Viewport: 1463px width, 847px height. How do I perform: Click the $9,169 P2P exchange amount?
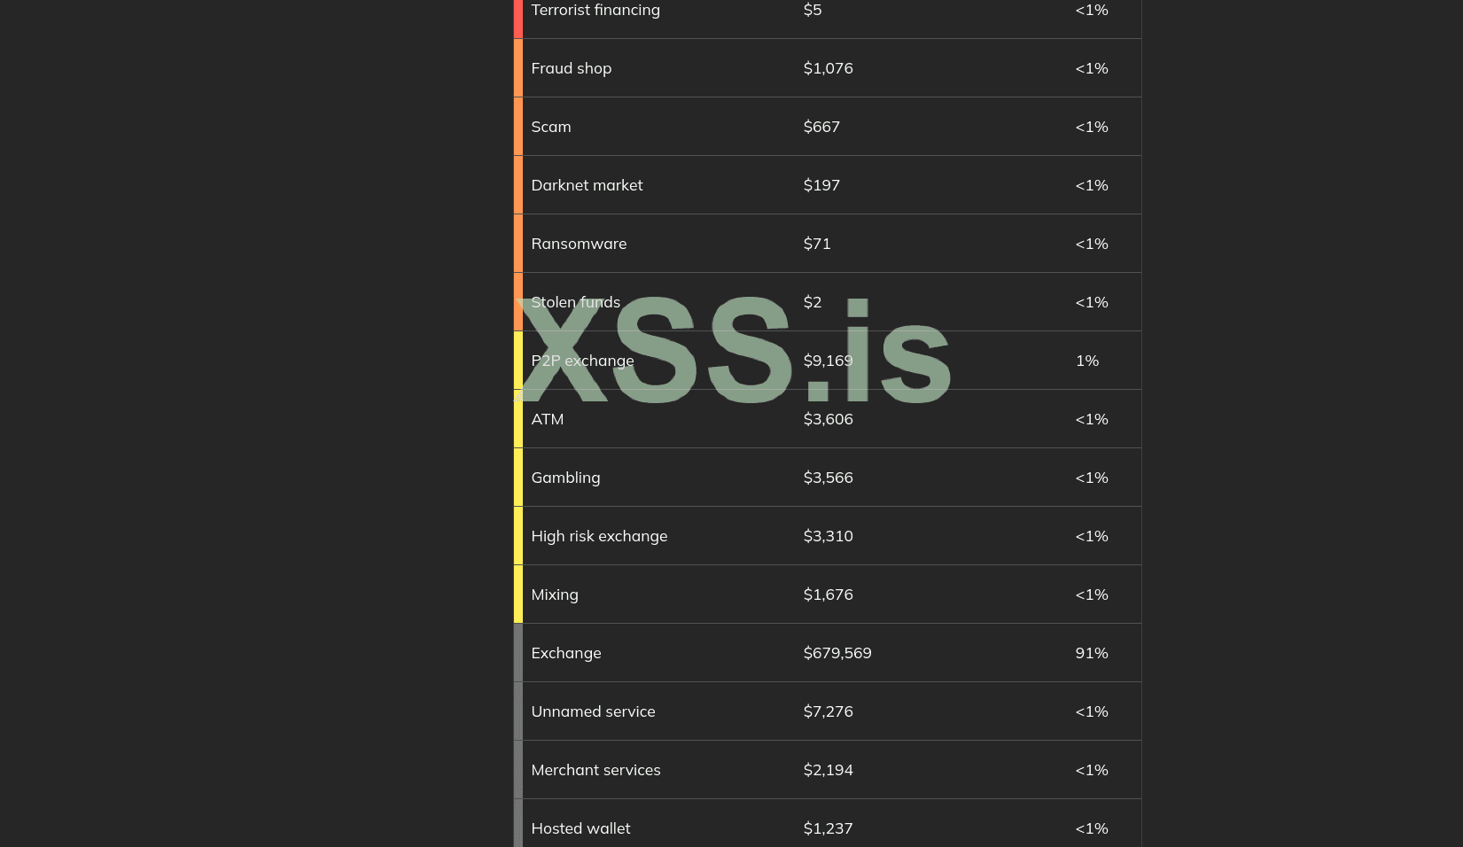(828, 361)
